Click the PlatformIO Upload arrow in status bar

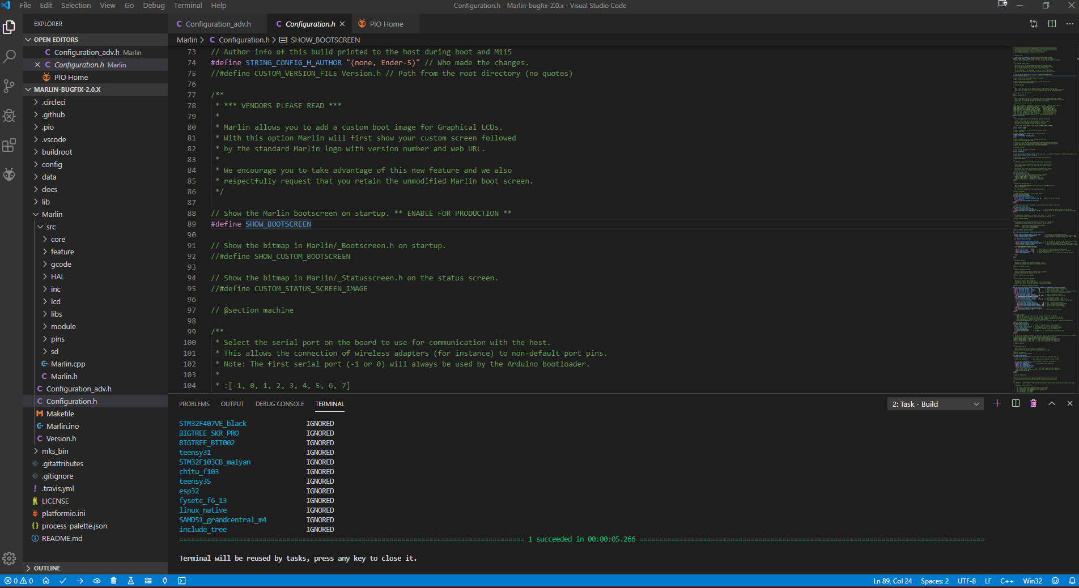coord(80,581)
